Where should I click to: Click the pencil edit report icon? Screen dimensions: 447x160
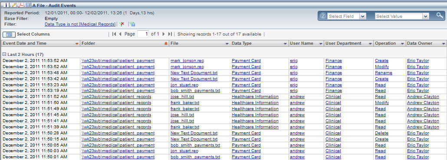click(14, 5)
